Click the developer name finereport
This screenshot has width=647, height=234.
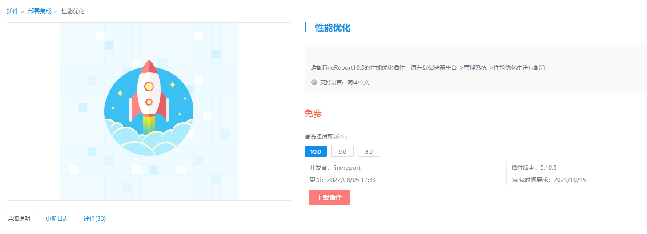pyautogui.click(x=346, y=167)
